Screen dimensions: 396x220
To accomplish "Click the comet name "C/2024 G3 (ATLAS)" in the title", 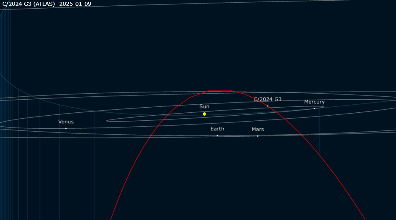I will (29, 4).
